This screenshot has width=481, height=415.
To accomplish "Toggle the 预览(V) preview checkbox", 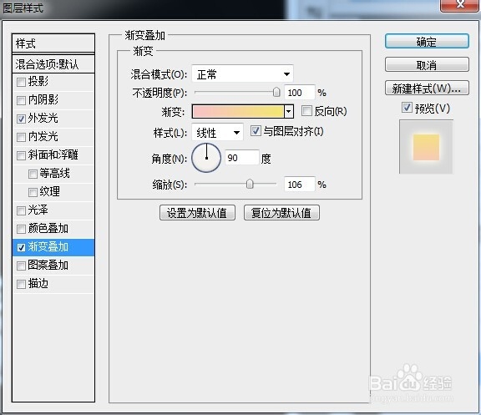I will (407, 108).
